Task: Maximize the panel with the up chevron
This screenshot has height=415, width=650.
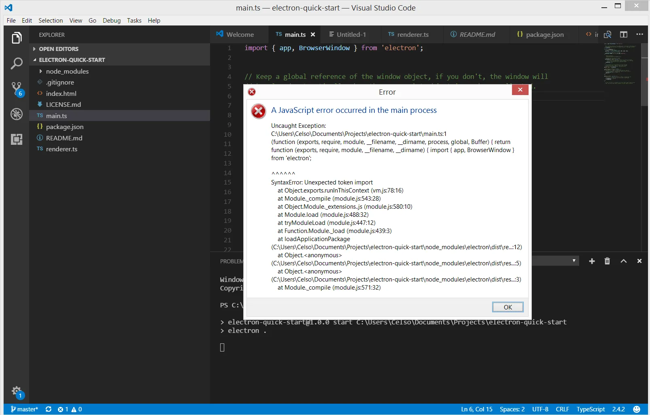Action: point(624,261)
